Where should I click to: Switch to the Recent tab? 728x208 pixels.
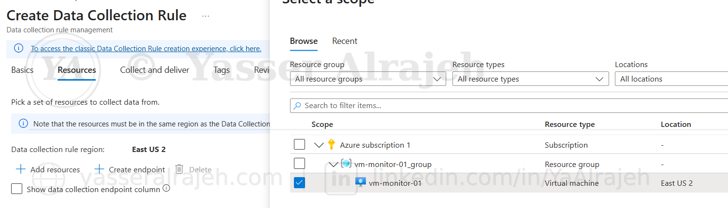(x=345, y=41)
